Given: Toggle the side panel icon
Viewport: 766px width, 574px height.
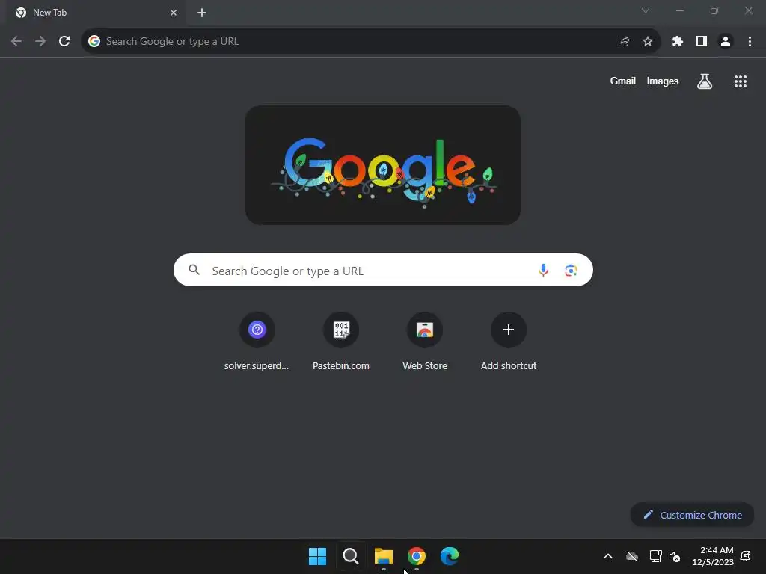Looking at the screenshot, I should (702, 42).
